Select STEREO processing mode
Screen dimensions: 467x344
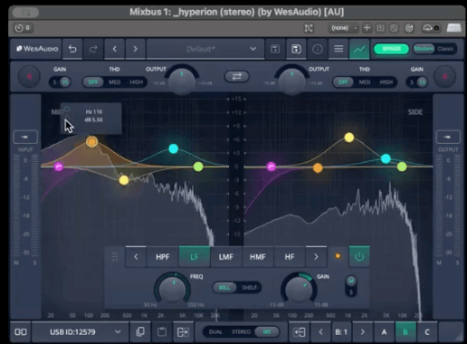tap(241, 332)
